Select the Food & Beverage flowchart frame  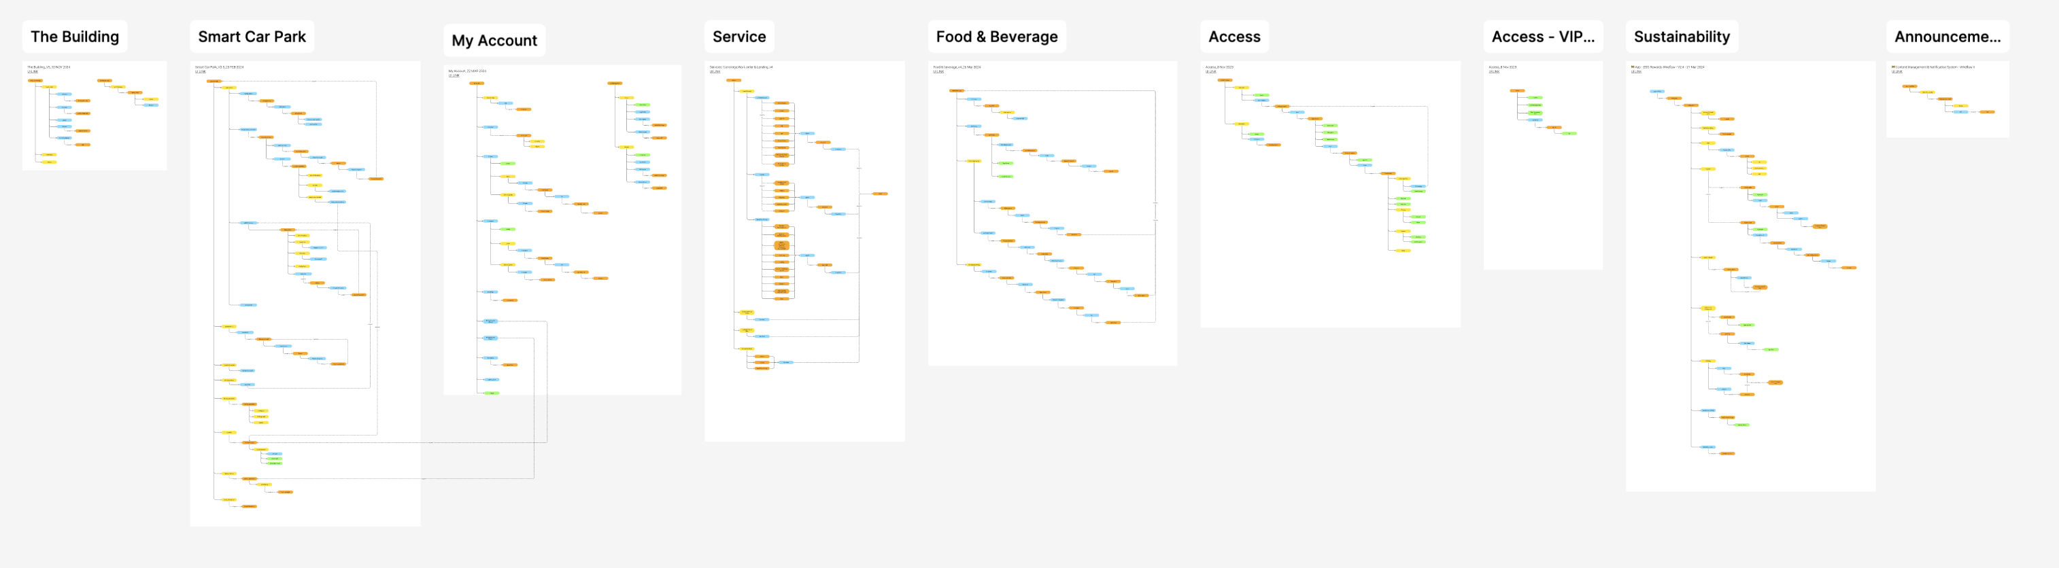coord(1052,344)
